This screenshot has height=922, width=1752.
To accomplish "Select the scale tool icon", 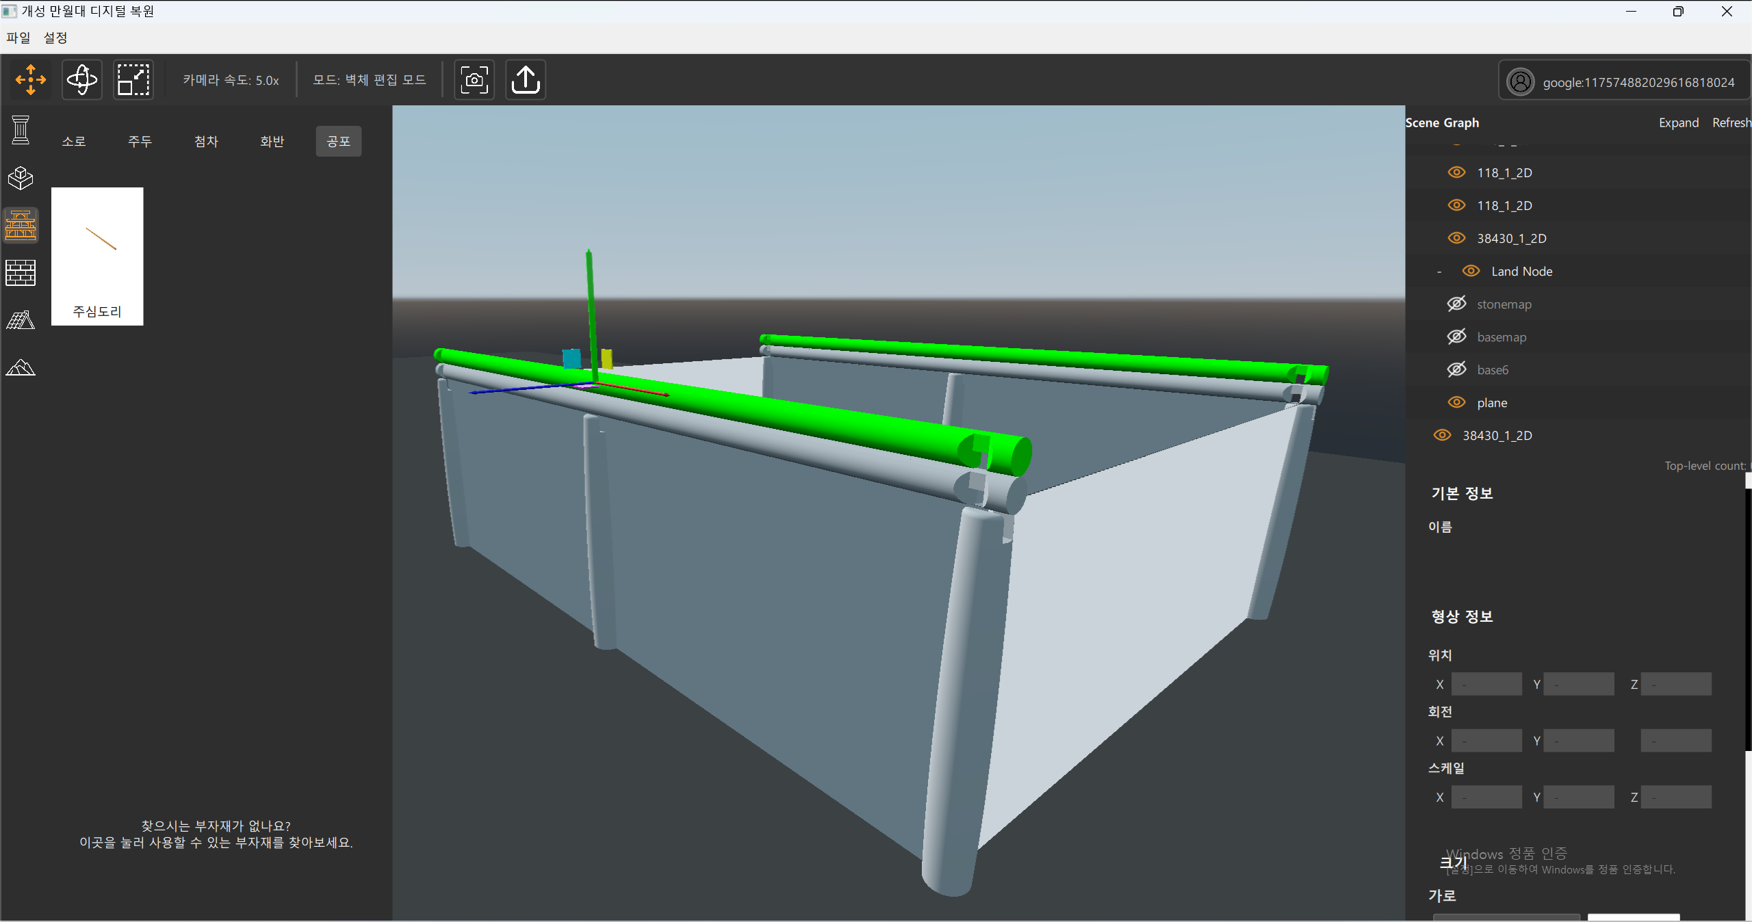I will click(x=133, y=80).
